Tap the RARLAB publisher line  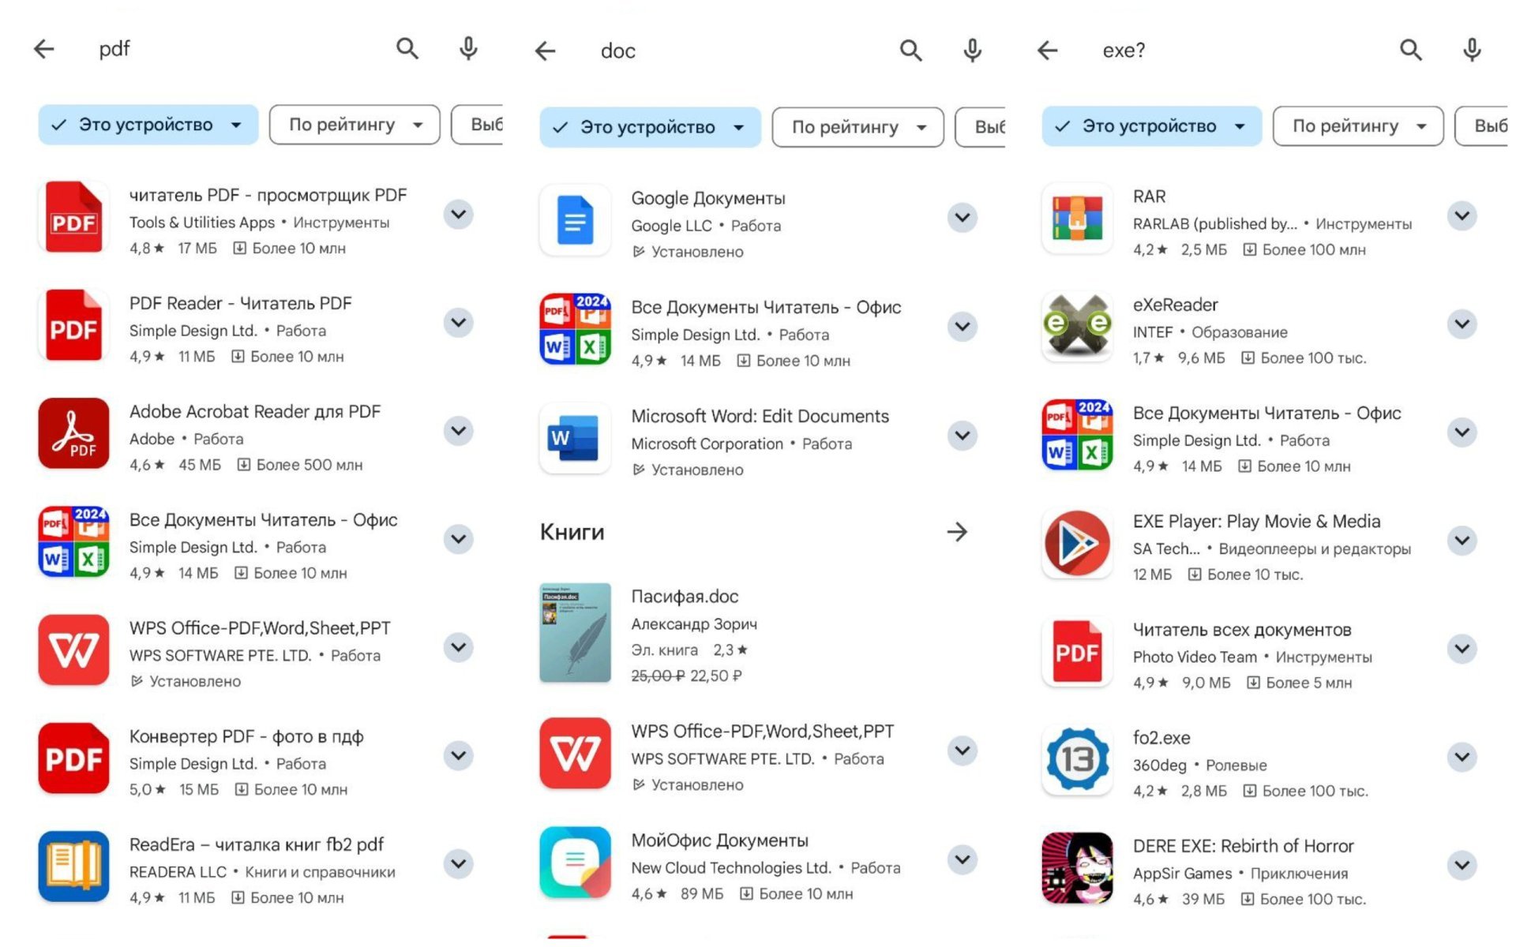tap(1215, 224)
